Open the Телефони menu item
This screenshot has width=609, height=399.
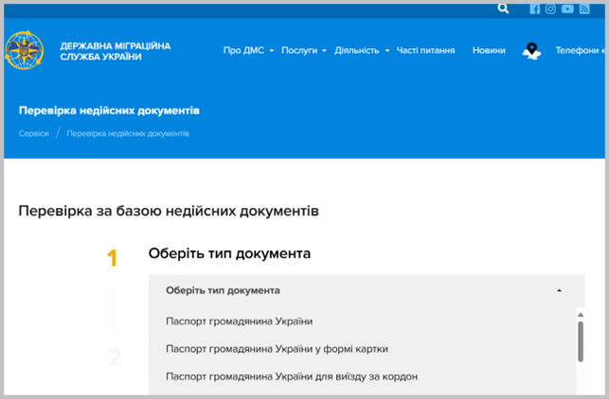point(579,51)
